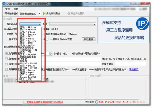This screenshot has width=152, height=107.
Task: Toggle the 启用间隔更换 interval checkbox
Action: click(x=6, y=54)
